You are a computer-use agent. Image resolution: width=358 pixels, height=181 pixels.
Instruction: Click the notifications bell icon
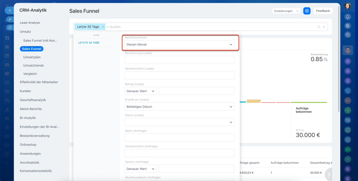[x=348, y=17]
